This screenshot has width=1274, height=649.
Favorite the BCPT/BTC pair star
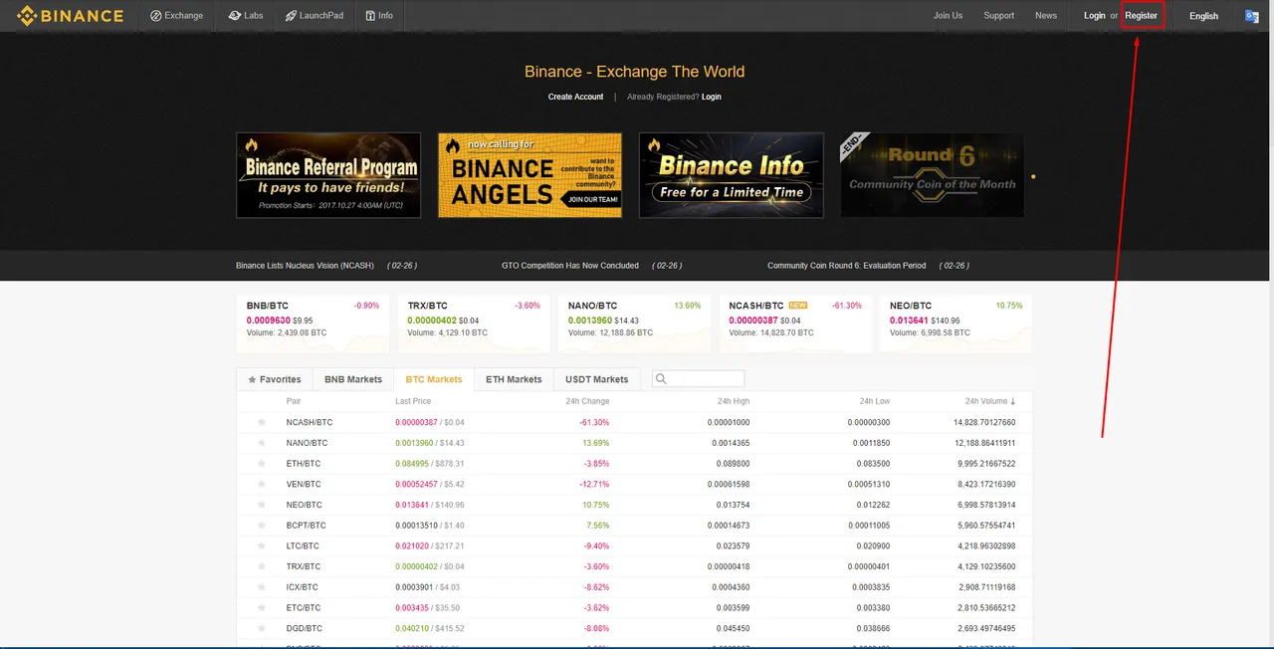coord(262,526)
